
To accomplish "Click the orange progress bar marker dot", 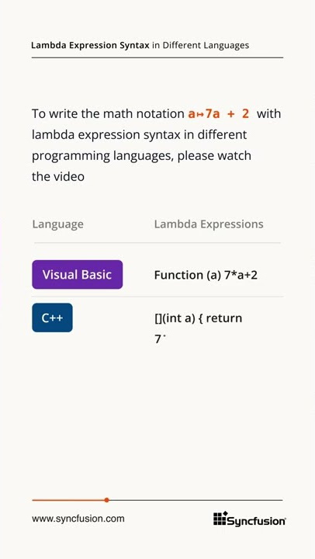I will pos(106,500).
